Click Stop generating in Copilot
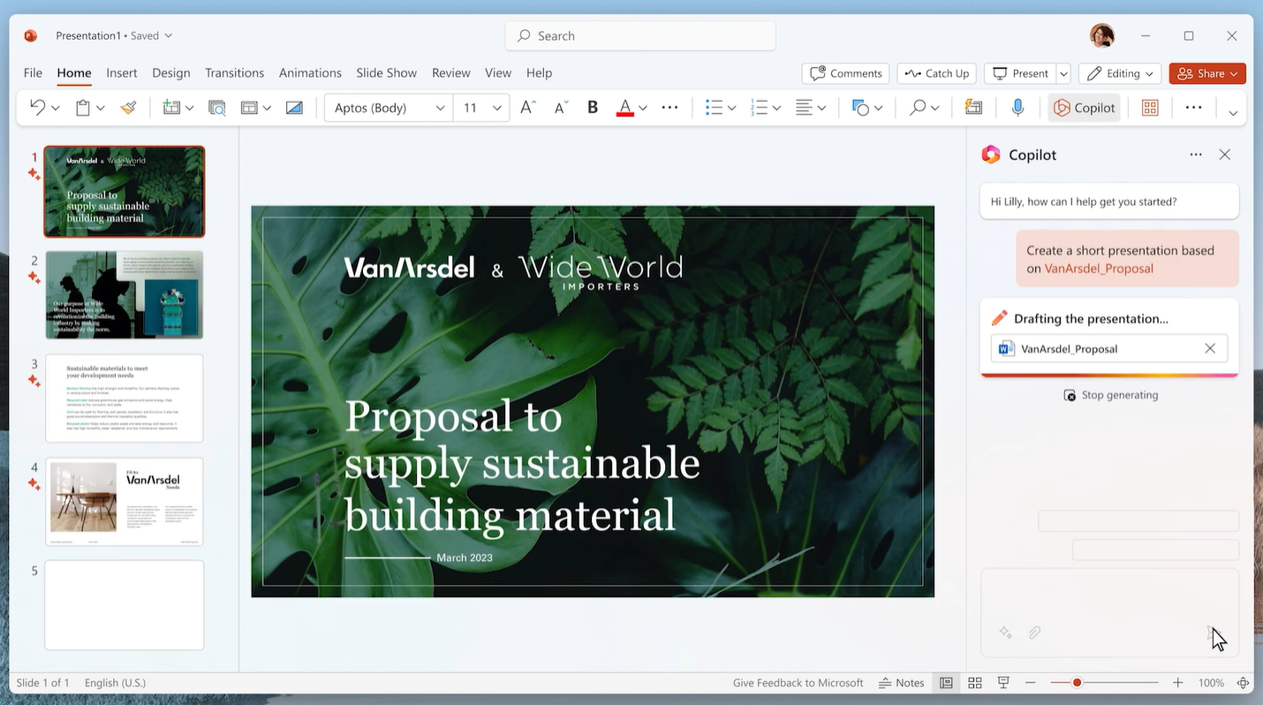 (1111, 395)
